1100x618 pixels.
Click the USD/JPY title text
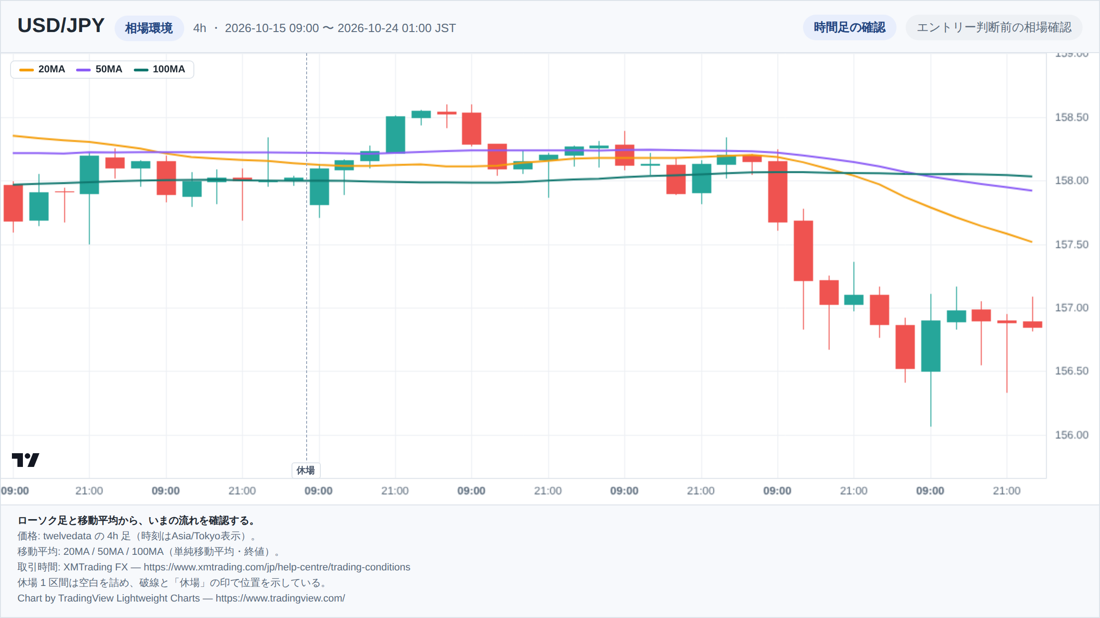[61, 26]
